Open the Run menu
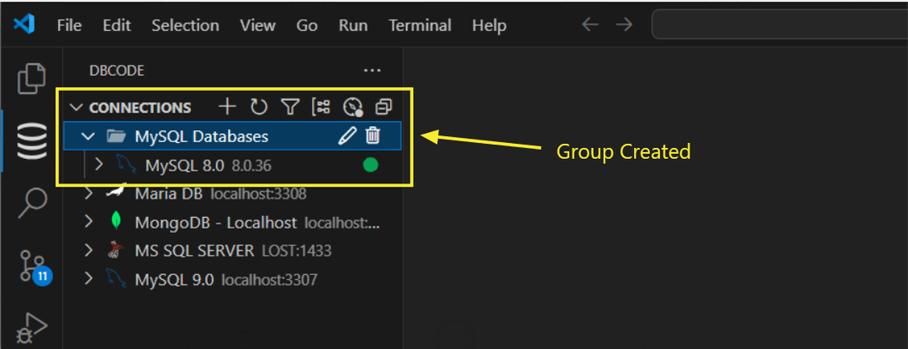908x349 pixels. [x=352, y=25]
